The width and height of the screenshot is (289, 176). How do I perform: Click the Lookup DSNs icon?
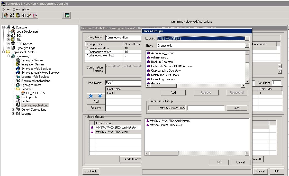click(18, 97)
